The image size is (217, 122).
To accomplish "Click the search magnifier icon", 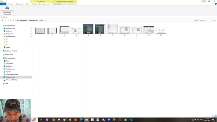I will click(x=214, y=20).
